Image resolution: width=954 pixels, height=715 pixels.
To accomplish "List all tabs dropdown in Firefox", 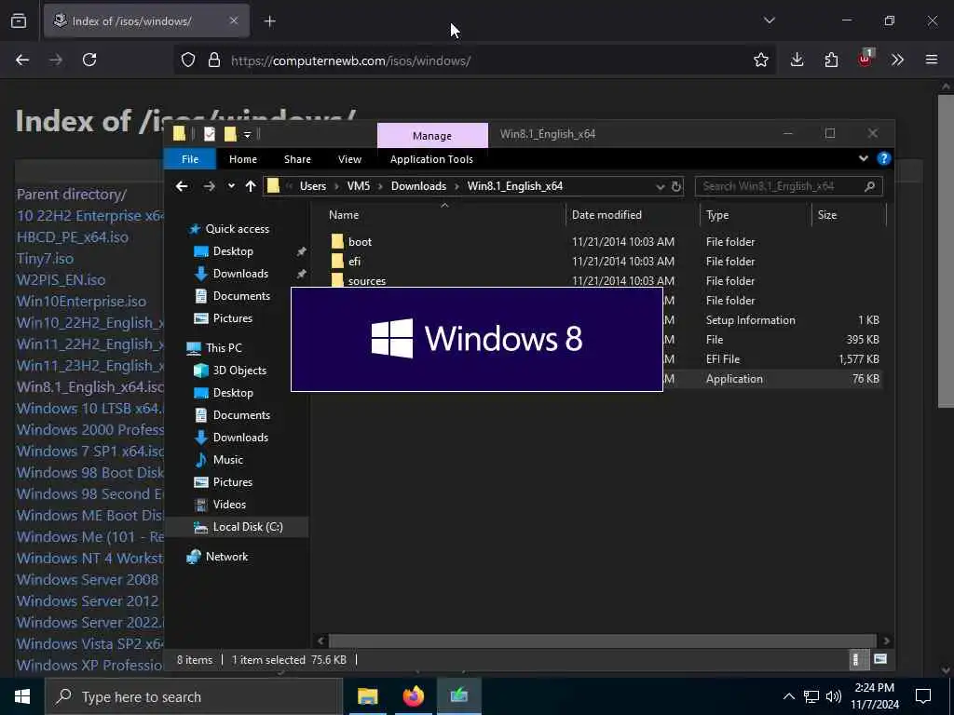I will [x=769, y=20].
